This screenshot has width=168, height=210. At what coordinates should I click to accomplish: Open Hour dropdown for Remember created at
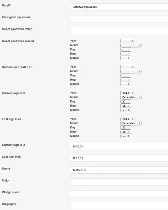(x=126, y=80)
